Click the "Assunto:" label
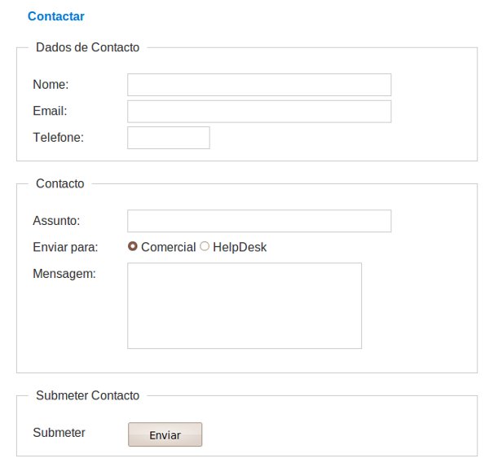489x476 pixels. pos(56,221)
